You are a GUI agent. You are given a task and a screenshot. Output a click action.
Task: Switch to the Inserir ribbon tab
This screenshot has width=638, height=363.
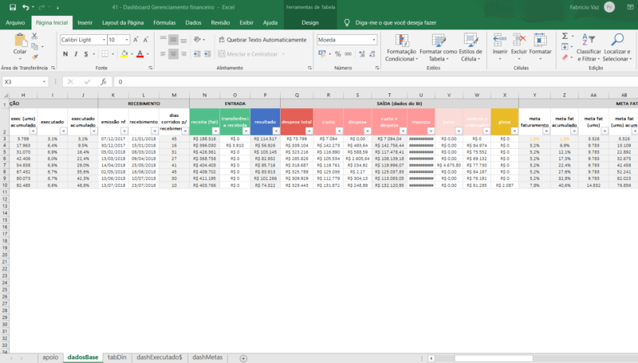coord(85,23)
